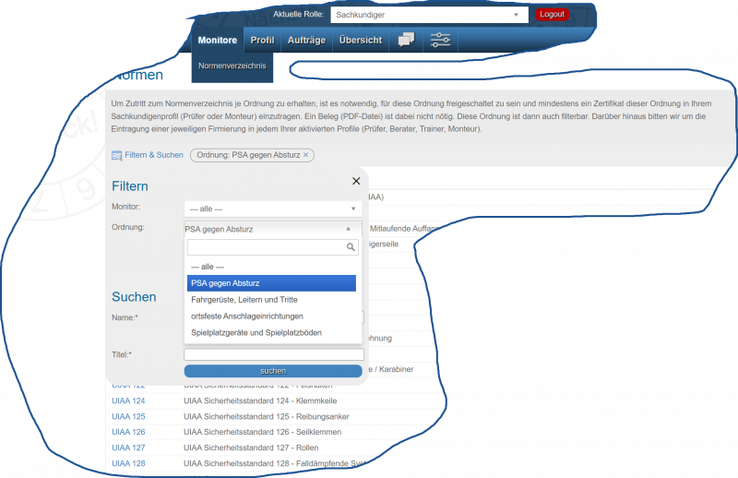Click the 'suchen' search button
The width and height of the screenshot is (738, 478).
pyautogui.click(x=273, y=370)
